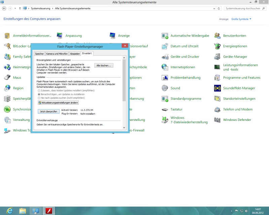Image resolution: width=269 pixels, height=215 pixels.
Task: Select 'Benachrichtigen, um Updates zu installieren' radio
Action: 39,94
